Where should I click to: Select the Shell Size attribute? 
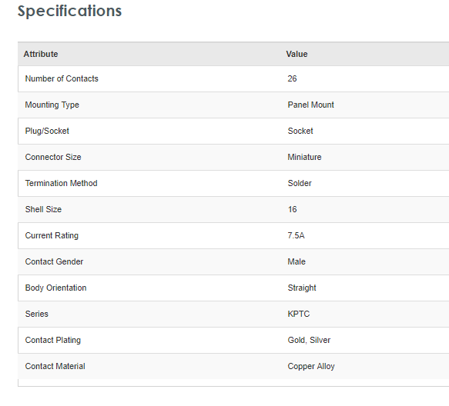(x=43, y=209)
